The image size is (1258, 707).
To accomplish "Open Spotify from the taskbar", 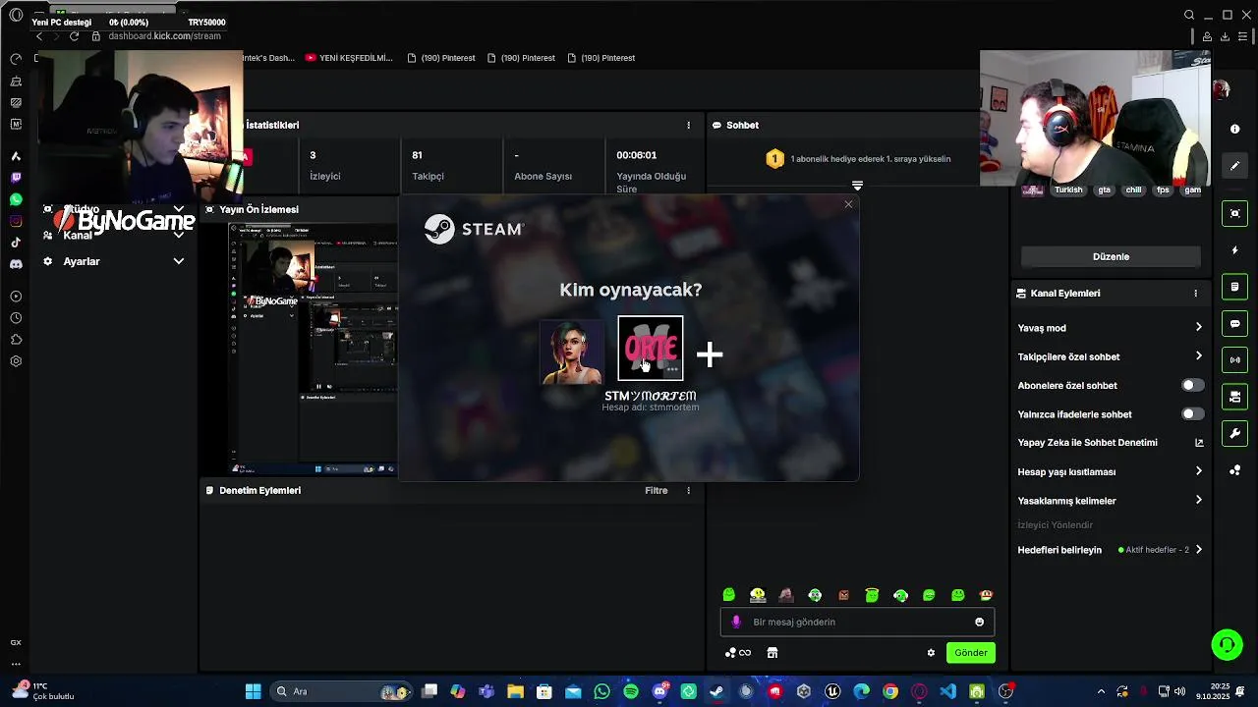I will pyautogui.click(x=631, y=691).
